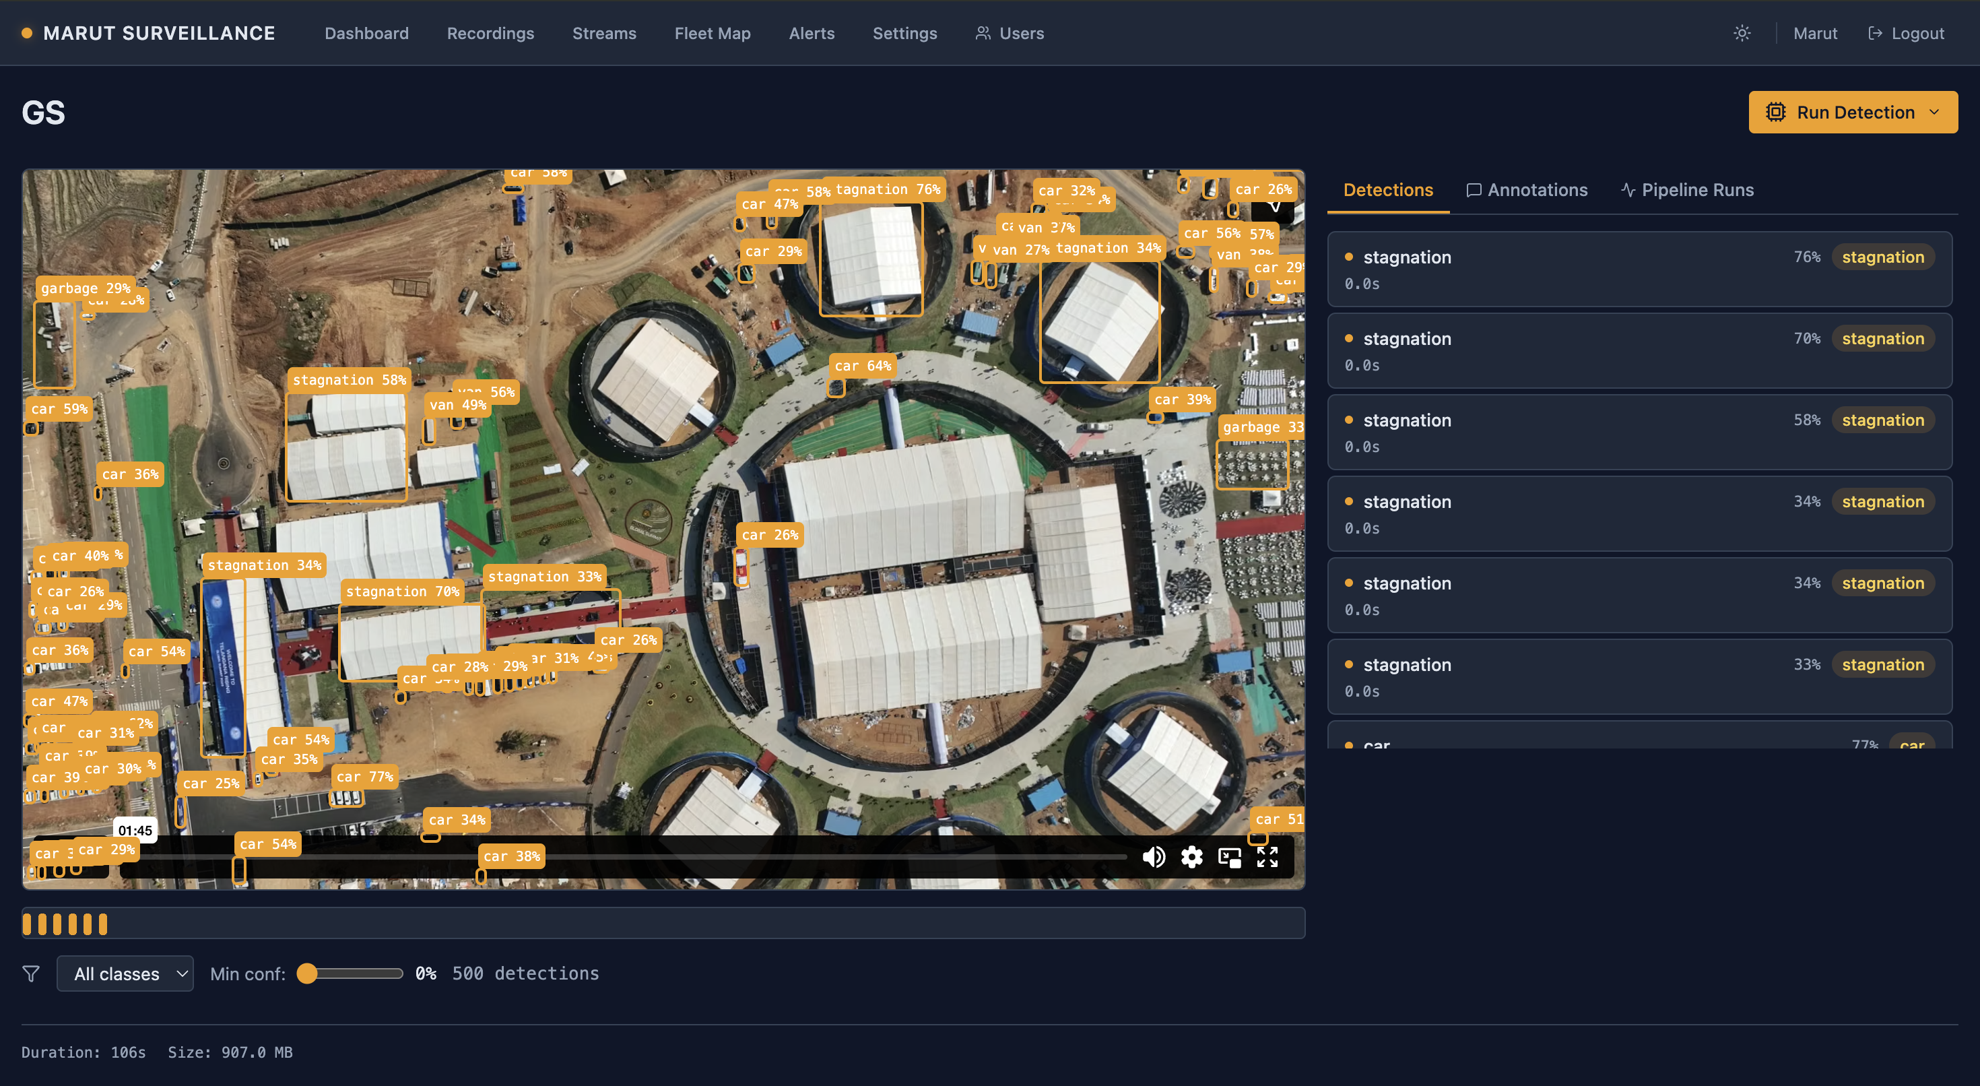Click the 'stagnation 58%' box label in video
The image size is (1980, 1086).
[349, 380]
